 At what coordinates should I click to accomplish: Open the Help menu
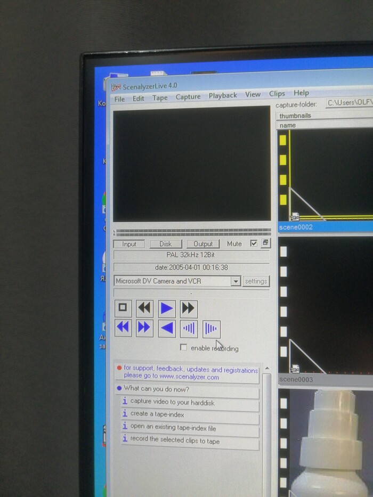[x=301, y=93]
